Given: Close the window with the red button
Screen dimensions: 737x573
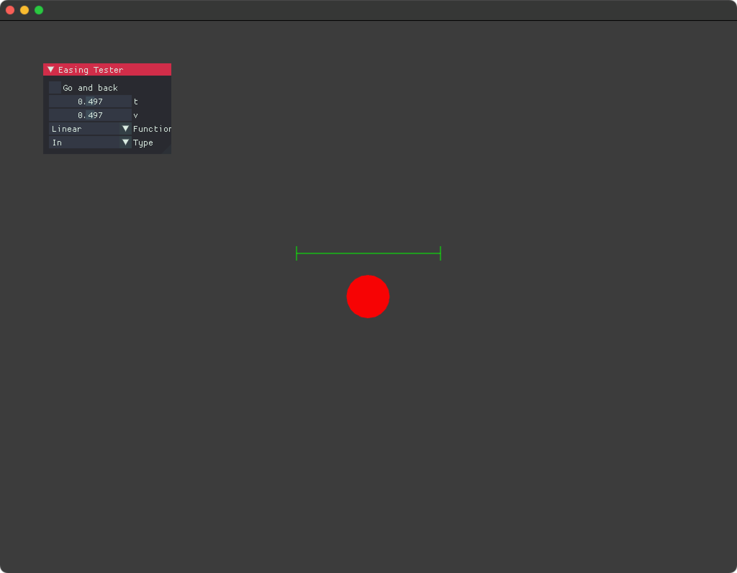Looking at the screenshot, I should (x=10, y=10).
